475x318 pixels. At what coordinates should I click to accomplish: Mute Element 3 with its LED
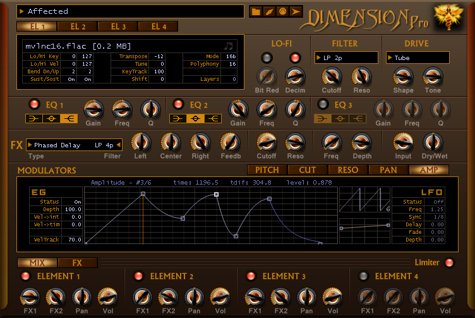(251, 276)
